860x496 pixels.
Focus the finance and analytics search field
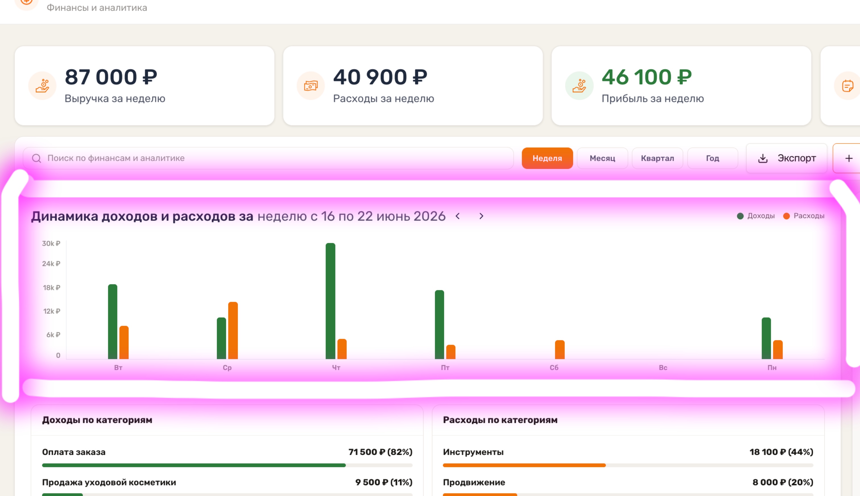(x=268, y=158)
